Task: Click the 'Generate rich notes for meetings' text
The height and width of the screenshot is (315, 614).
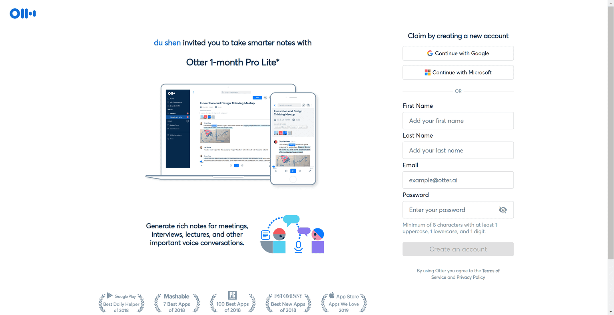Action: click(197, 234)
